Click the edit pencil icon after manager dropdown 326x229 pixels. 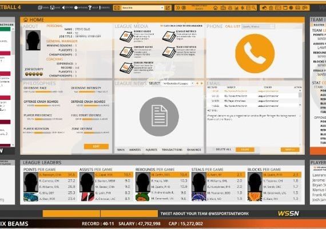click(x=168, y=8)
